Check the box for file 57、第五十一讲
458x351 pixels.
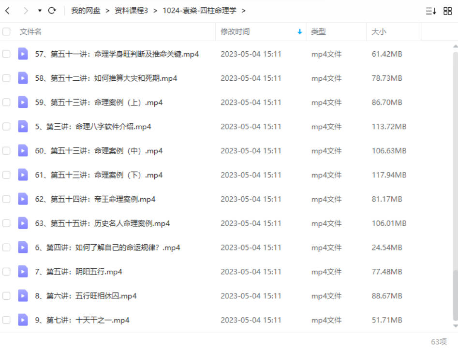click(x=6, y=54)
